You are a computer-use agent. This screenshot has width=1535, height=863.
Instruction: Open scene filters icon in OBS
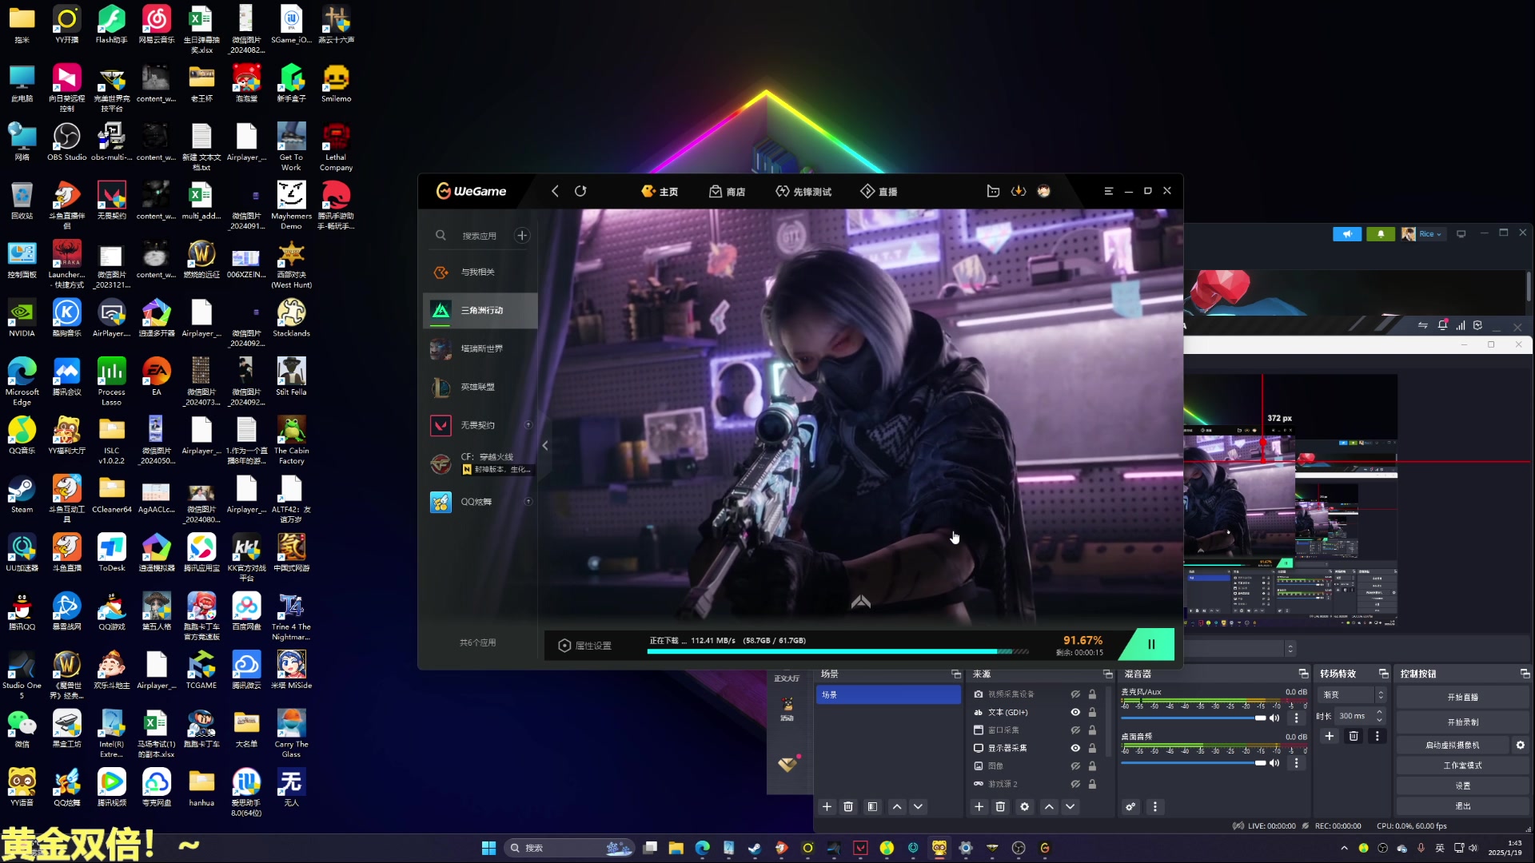point(872,807)
